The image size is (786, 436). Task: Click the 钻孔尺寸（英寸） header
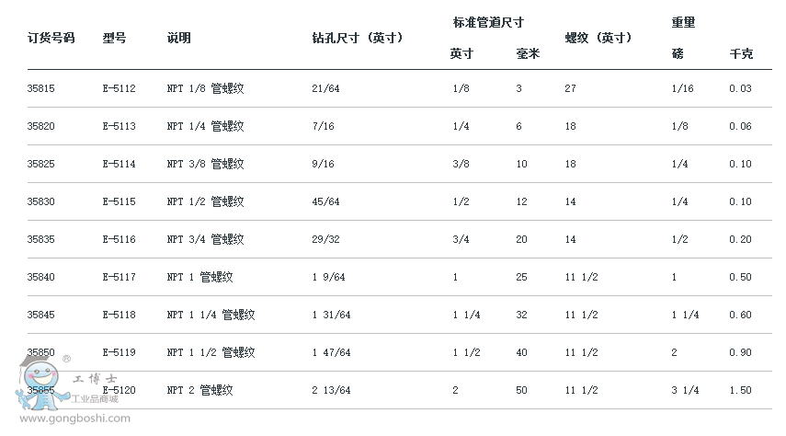[x=359, y=38]
